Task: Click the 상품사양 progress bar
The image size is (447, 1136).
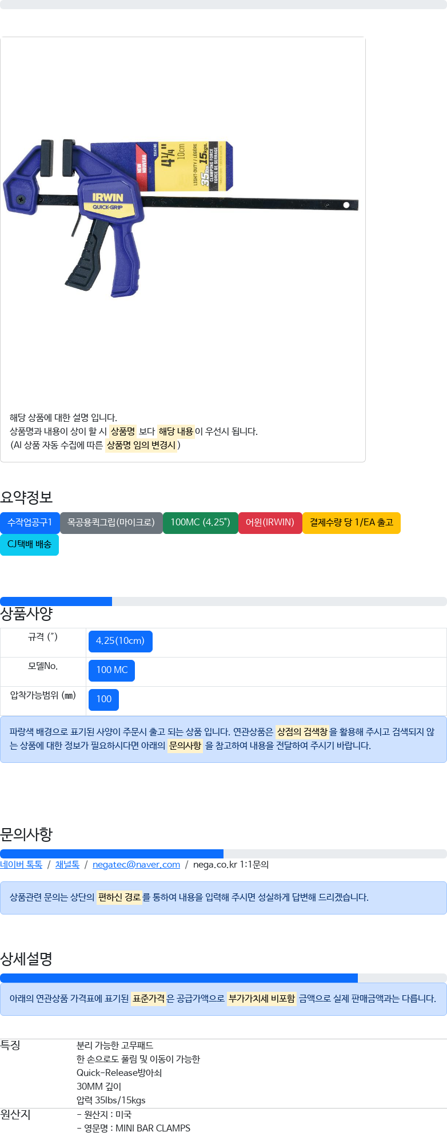Action: pyautogui.click(x=223, y=601)
